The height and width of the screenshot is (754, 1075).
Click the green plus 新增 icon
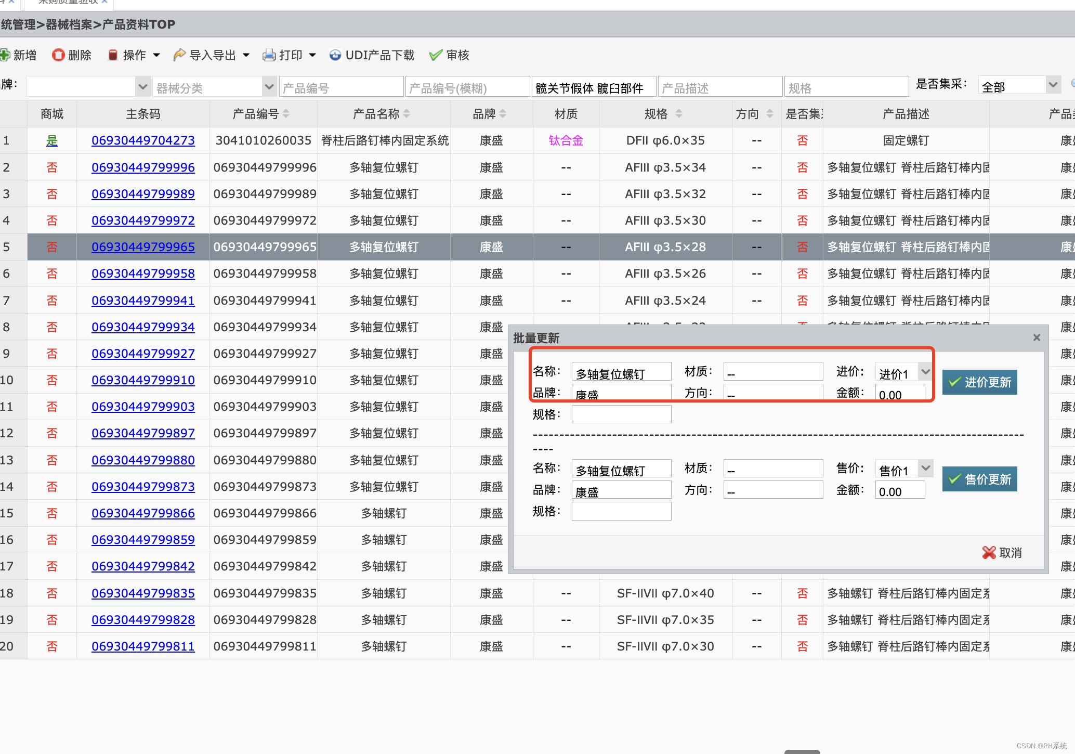point(5,55)
